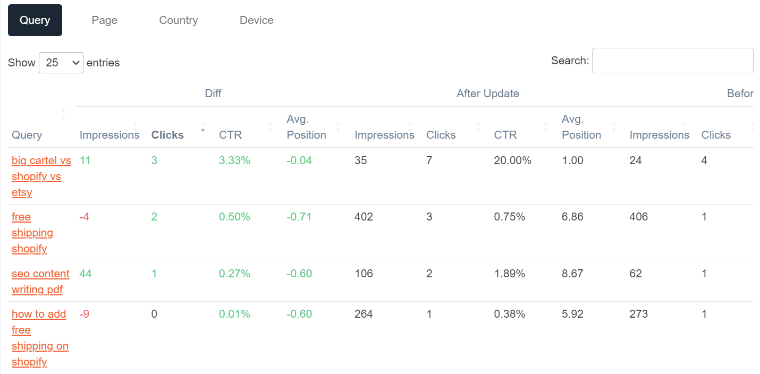Go to the Device tab
This screenshot has width=760, height=374.
point(257,20)
